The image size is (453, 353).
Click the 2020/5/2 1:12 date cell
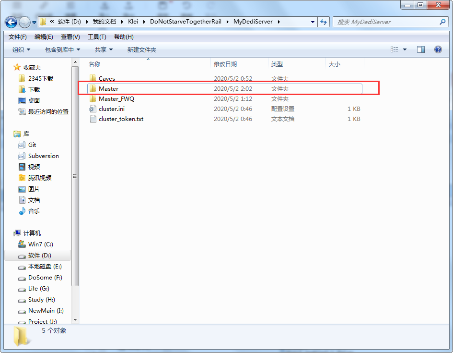tap(233, 98)
